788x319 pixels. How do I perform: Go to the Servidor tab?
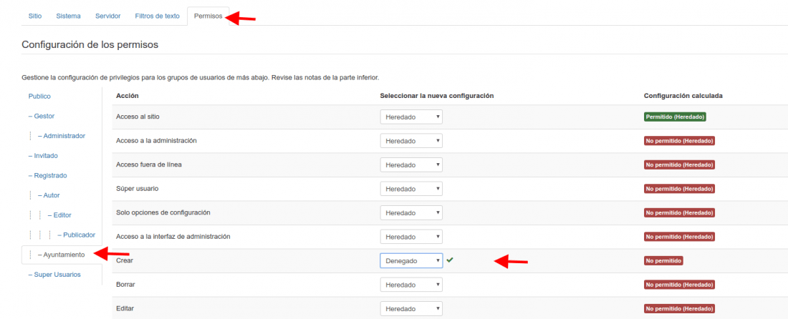(x=108, y=16)
